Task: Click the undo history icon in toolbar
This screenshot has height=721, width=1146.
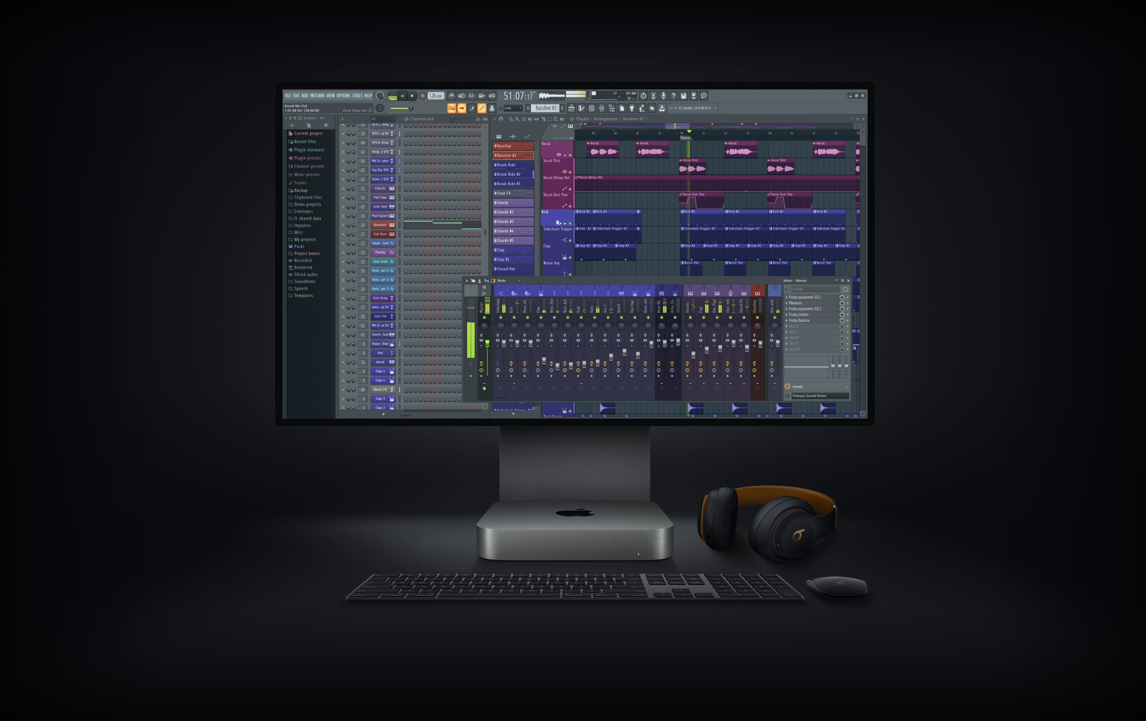Action: pyautogui.click(x=643, y=96)
